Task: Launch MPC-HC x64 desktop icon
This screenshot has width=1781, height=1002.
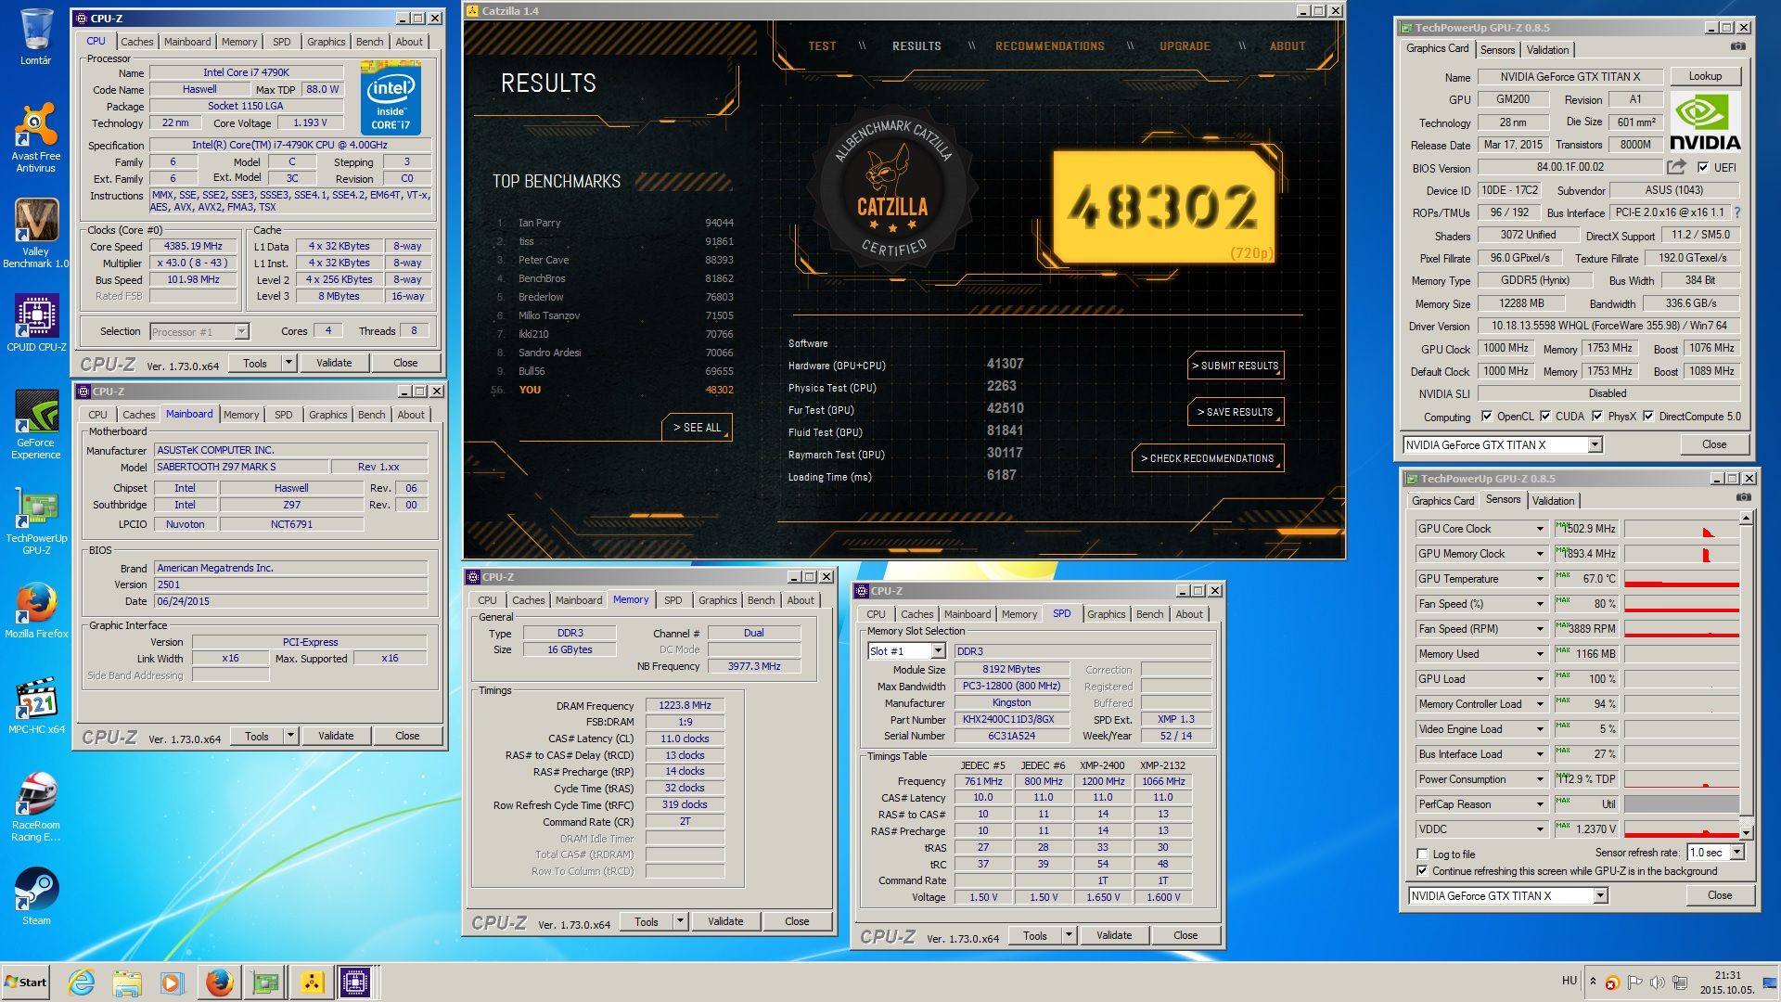Action: (x=35, y=707)
